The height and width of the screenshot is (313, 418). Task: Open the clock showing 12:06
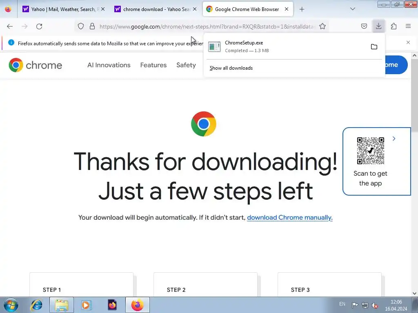point(396,305)
